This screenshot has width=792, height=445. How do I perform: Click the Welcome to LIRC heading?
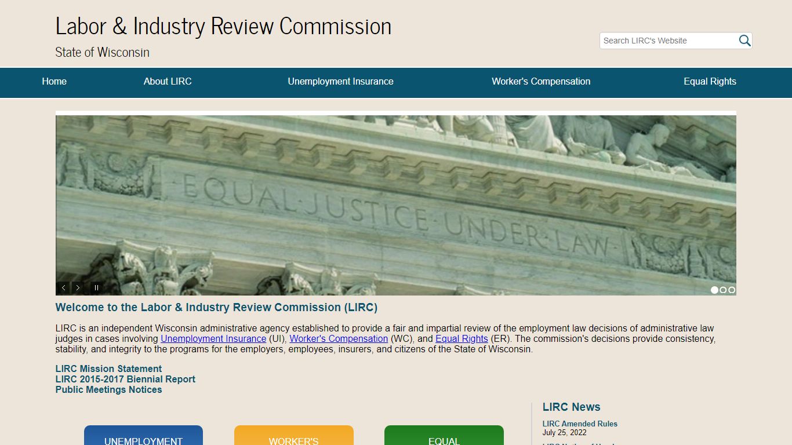pos(216,307)
